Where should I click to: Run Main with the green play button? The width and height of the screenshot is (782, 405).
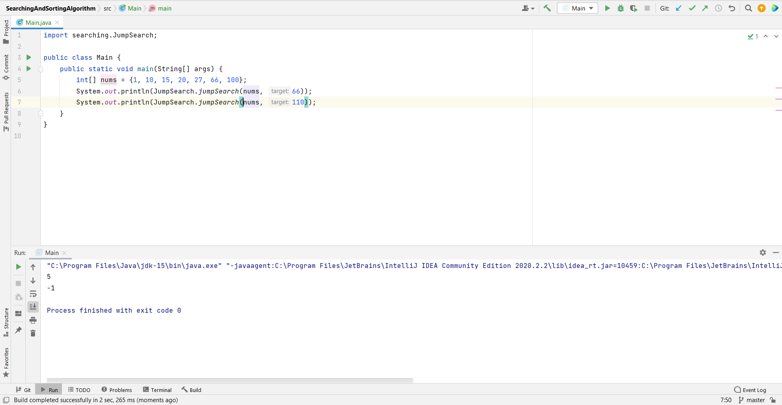607,8
